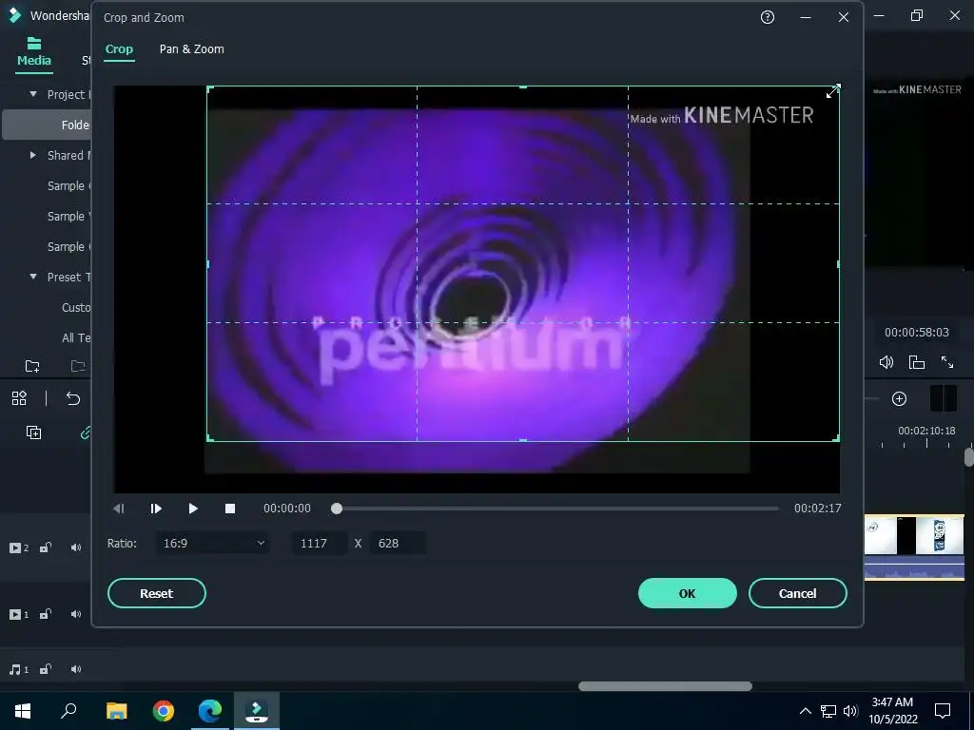Viewport: 974px width, 730px height.
Task: Select the All Templates tree item
Action: (76, 337)
